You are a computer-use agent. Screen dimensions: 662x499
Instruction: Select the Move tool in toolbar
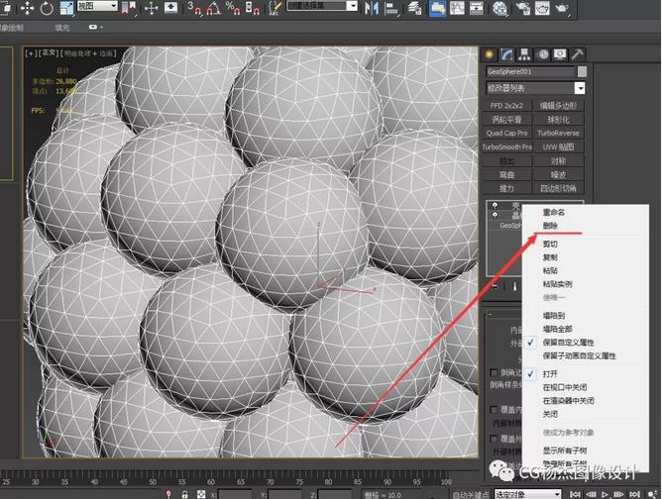tap(27, 8)
